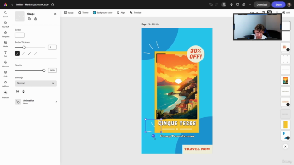Expand the Animation settings row
The height and width of the screenshot is (165, 294).
click(36, 102)
